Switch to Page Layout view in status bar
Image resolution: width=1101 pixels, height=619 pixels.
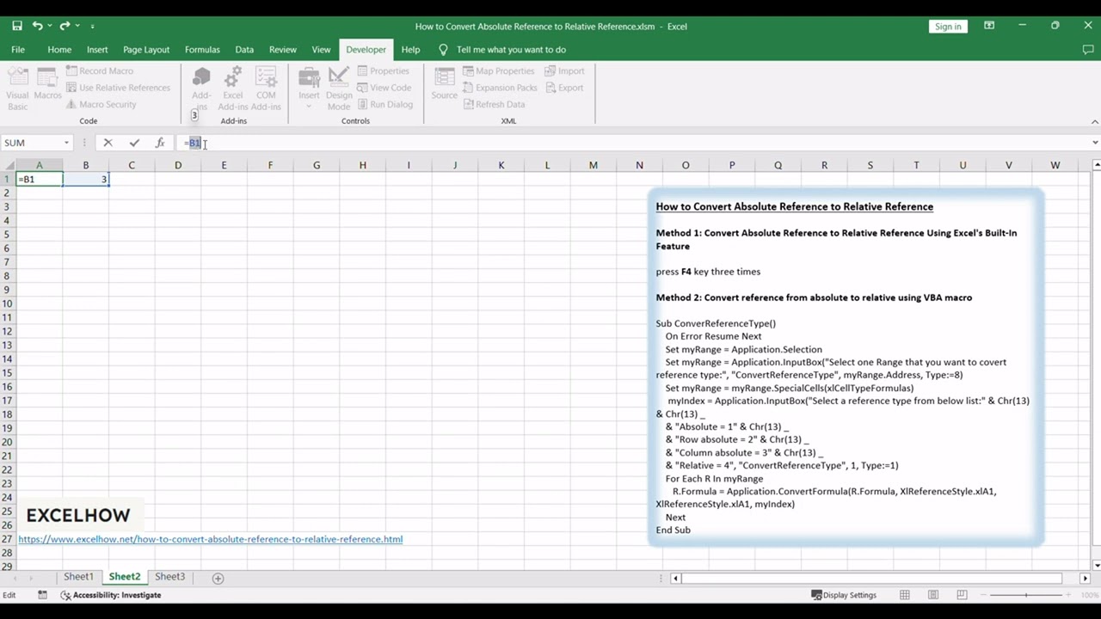tap(933, 595)
